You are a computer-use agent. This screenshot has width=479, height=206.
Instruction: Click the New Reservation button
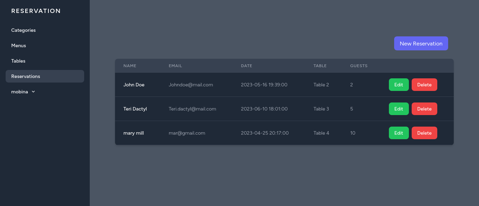coord(421,43)
